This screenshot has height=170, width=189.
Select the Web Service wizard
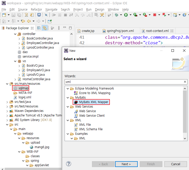tap(87, 111)
